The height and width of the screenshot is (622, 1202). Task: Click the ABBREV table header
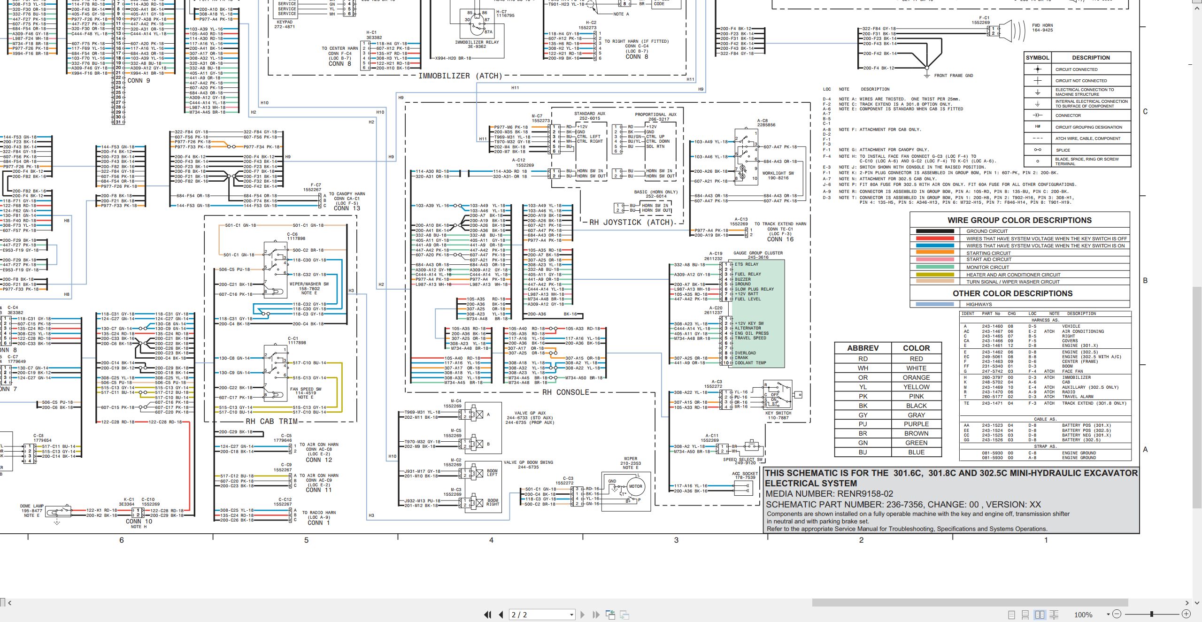click(863, 348)
